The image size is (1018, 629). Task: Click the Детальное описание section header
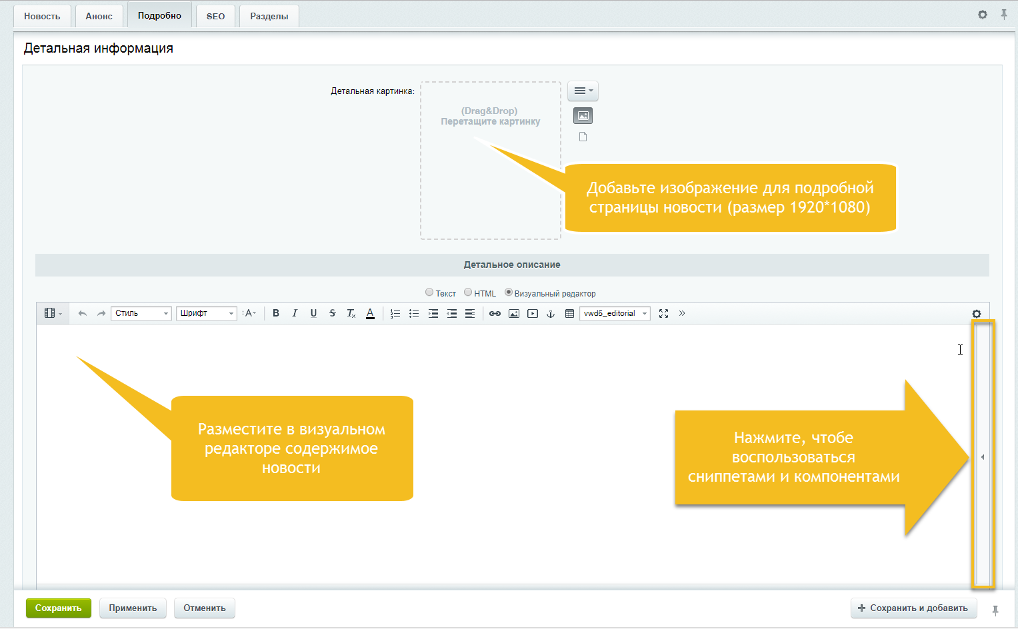[512, 265]
